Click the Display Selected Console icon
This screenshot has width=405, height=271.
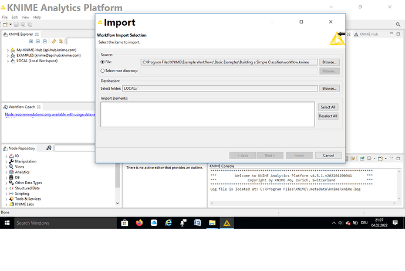tap(369, 158)
